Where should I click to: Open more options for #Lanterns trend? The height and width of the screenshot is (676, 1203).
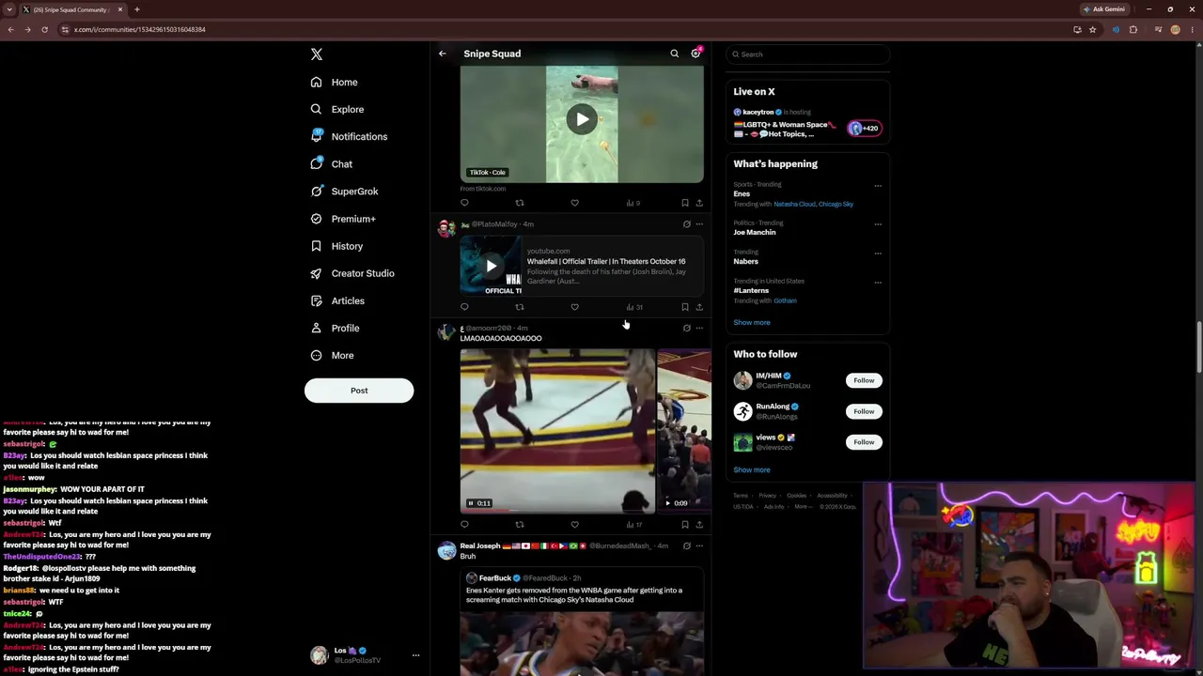click(x=878, y=282)
